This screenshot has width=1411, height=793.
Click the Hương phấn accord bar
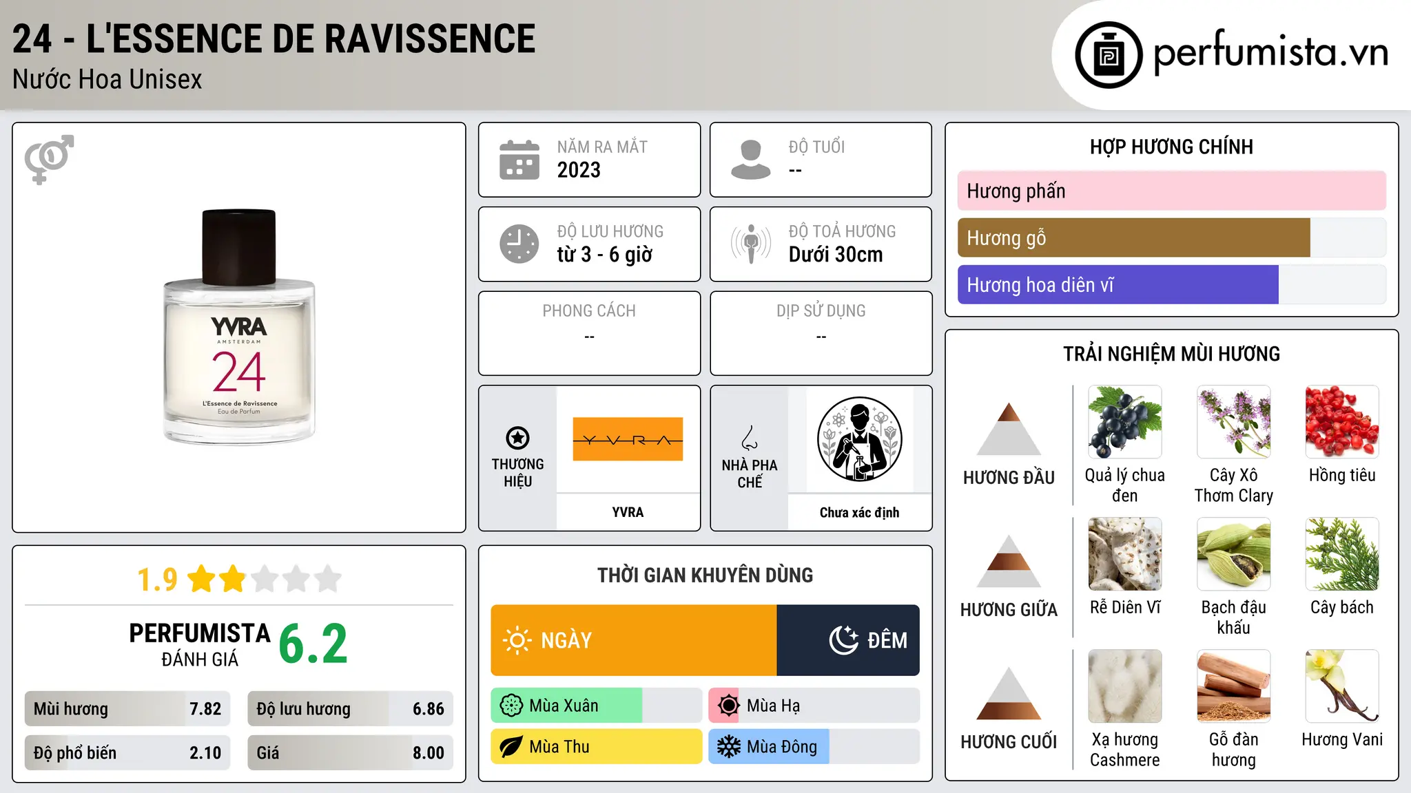tap(1171, 191)
